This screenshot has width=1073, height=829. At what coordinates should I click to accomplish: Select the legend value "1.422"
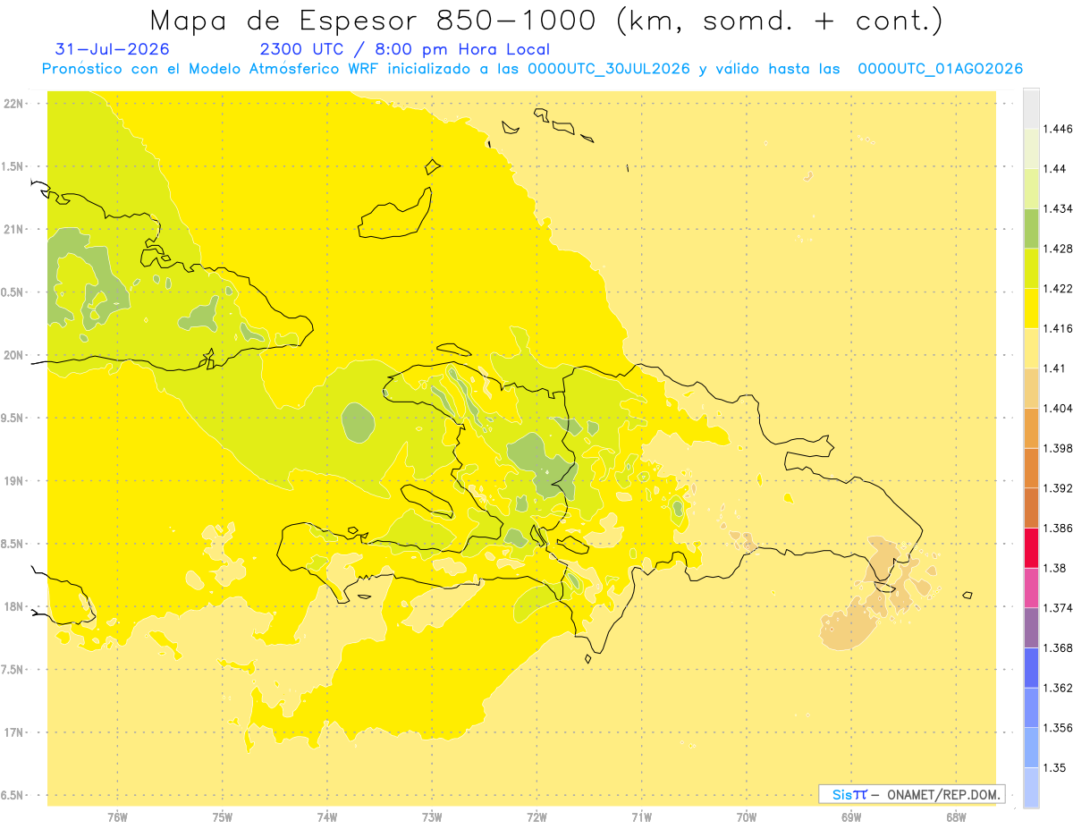[1058, 289]
